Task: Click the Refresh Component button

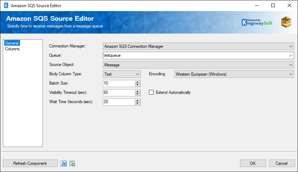Action: (x=30, y=163)
